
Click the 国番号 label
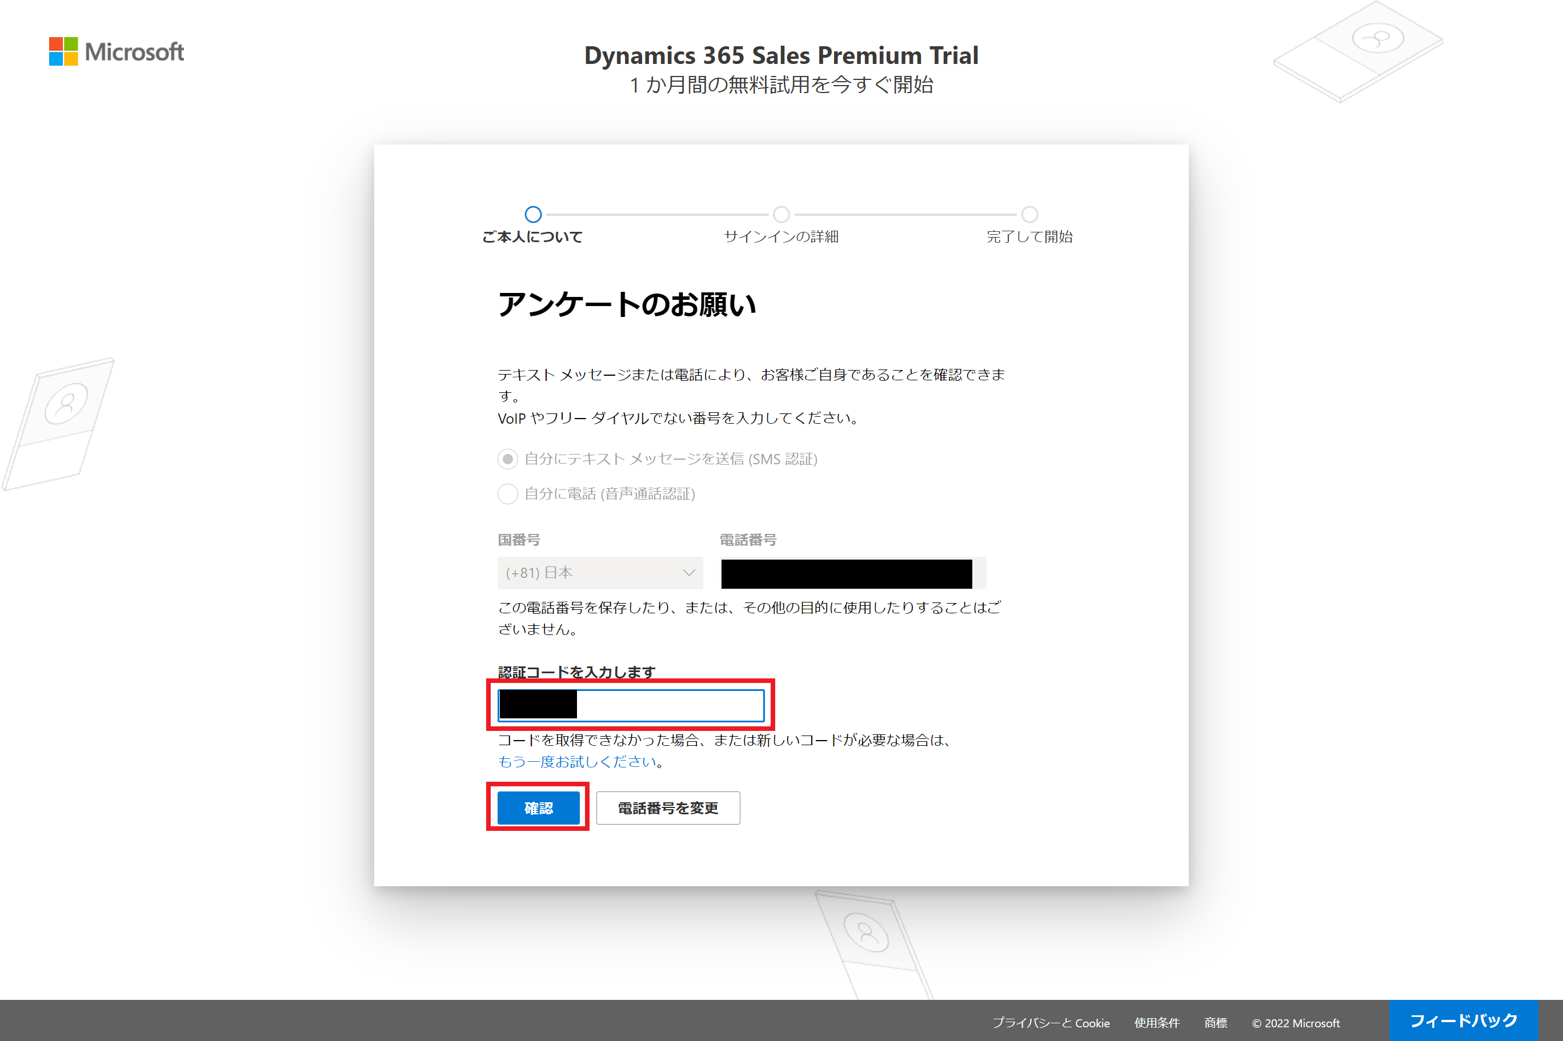pos(519,540)
